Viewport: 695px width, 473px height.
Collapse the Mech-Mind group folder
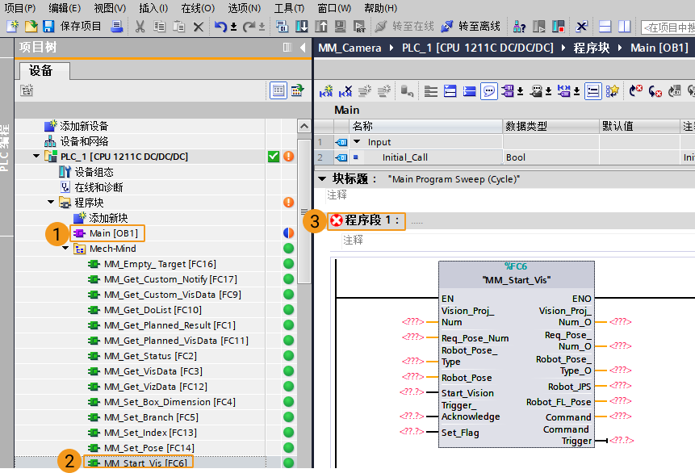pyautogui.click(x=65, y=249)
